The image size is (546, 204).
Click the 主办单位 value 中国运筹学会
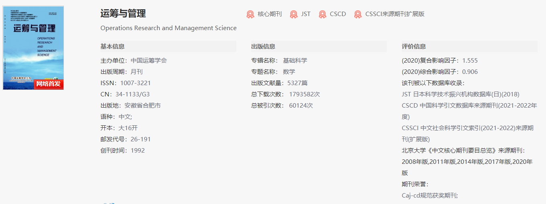click(x=149, y=61)
